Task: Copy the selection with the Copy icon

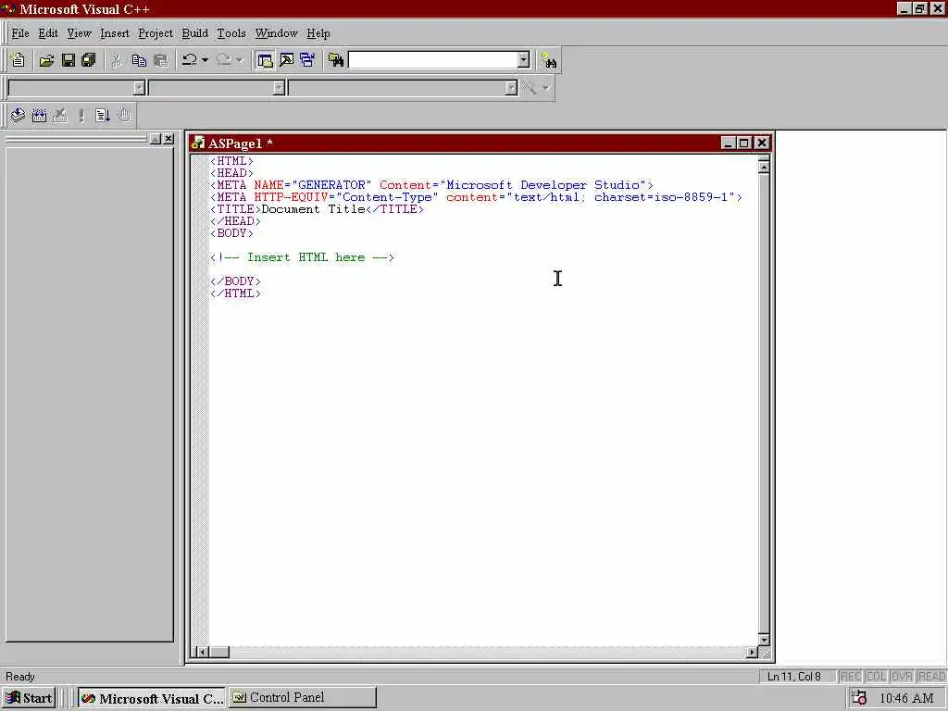Action: [139, 60]
